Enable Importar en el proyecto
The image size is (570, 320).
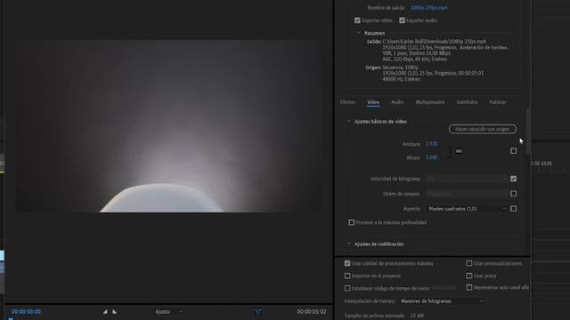[347, 276]
